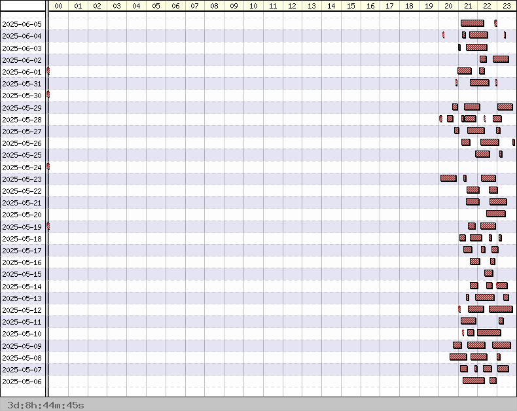The image size is (517, 411).
Task: Select the 2025-05-26 date row label
Action: tap(22, 143)
